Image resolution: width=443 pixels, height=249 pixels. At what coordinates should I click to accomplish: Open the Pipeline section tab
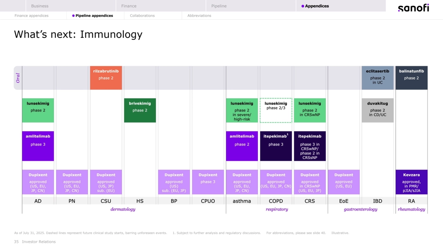(251, 6)
